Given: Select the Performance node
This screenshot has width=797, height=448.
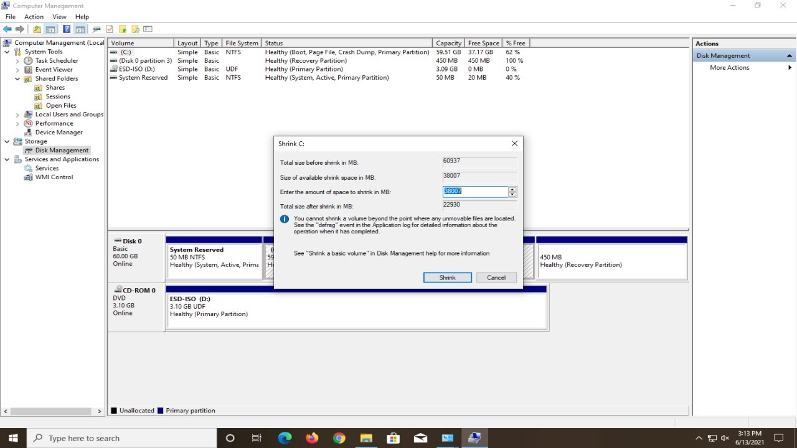Looking at the screenshot, I should (54, 123).
